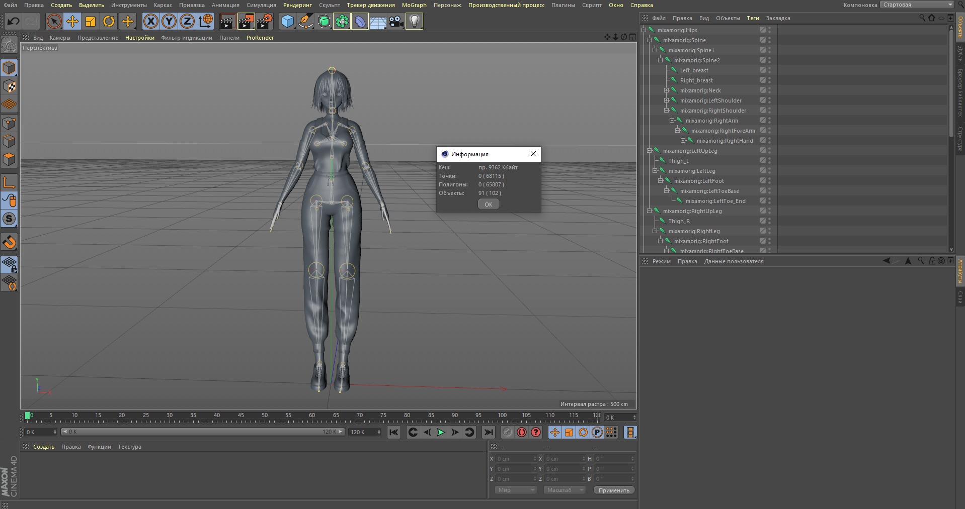Add a floor environment object

(378, 21)
